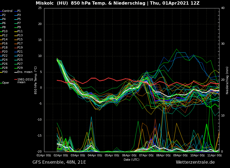Click the 850 hPa Temp. axis title
The image size is (230, 168).
pos(36,80)
